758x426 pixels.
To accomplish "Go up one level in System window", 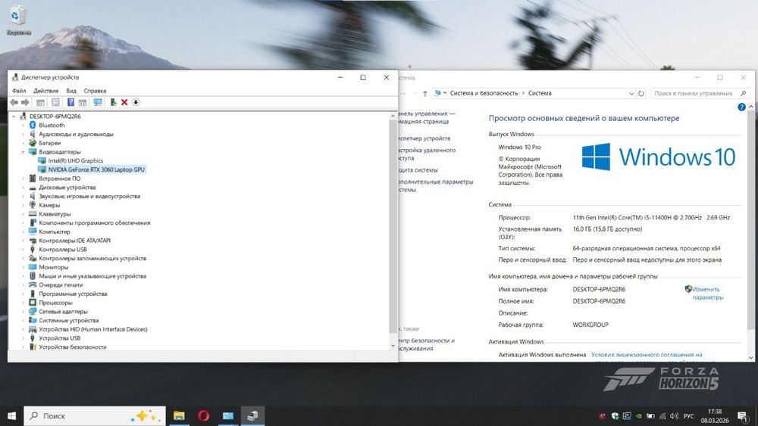I will click(425, 94).
